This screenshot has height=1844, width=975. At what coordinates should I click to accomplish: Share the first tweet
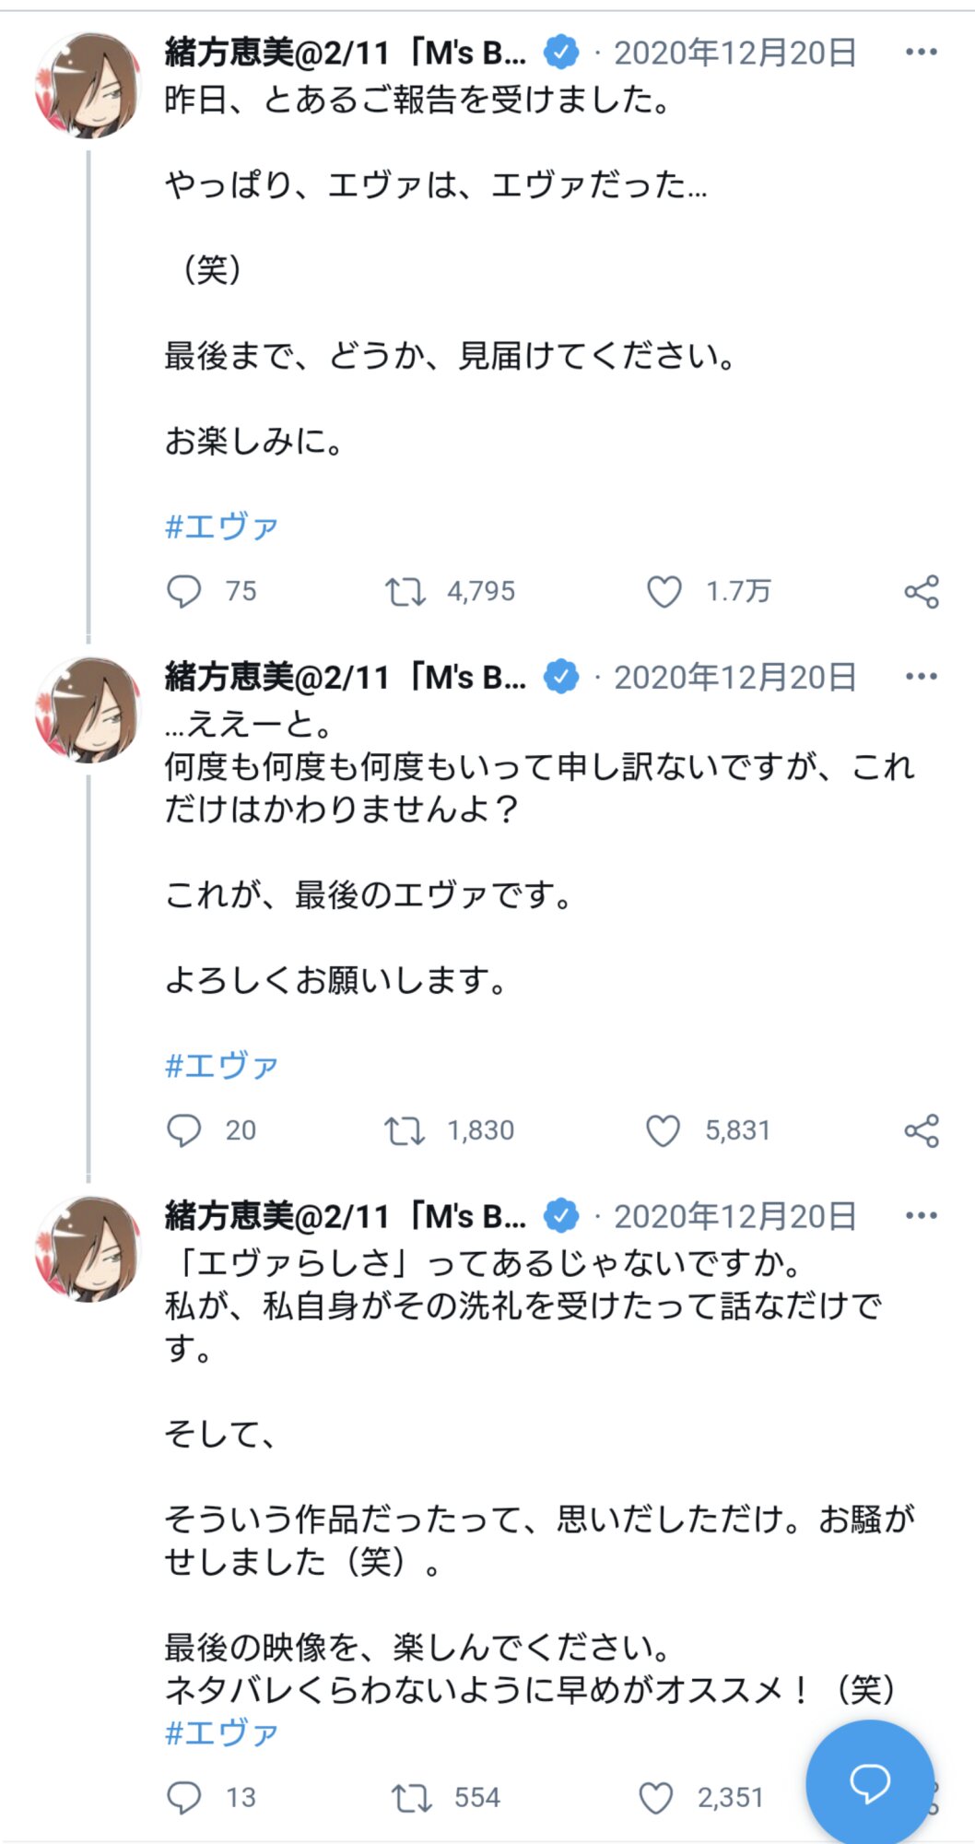921,591
